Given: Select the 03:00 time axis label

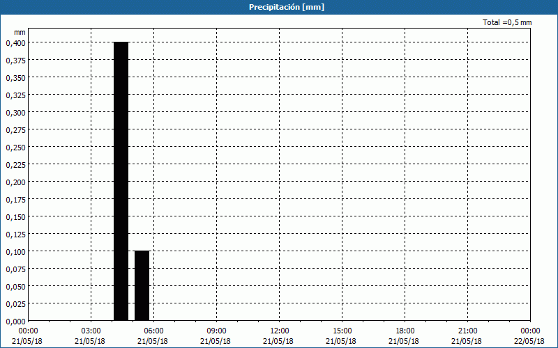Looking at the screenshot, I should click(91, 331).
